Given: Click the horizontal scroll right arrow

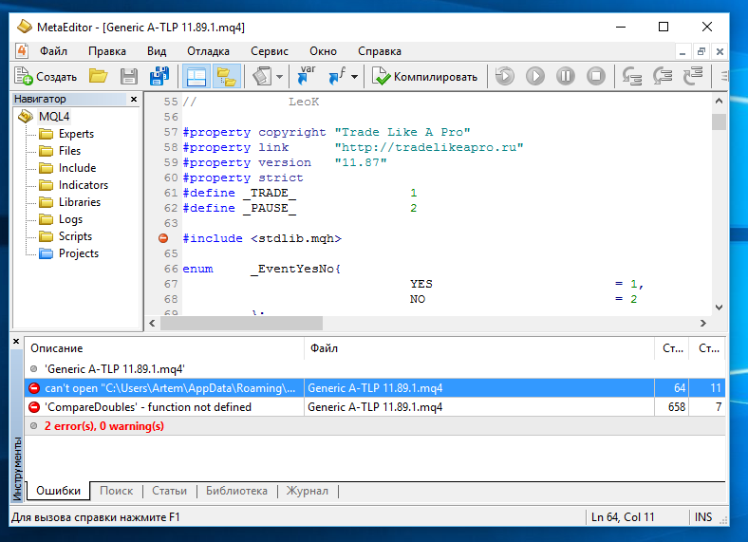Looking at the screenshot, I should click(x=703, y=324).
